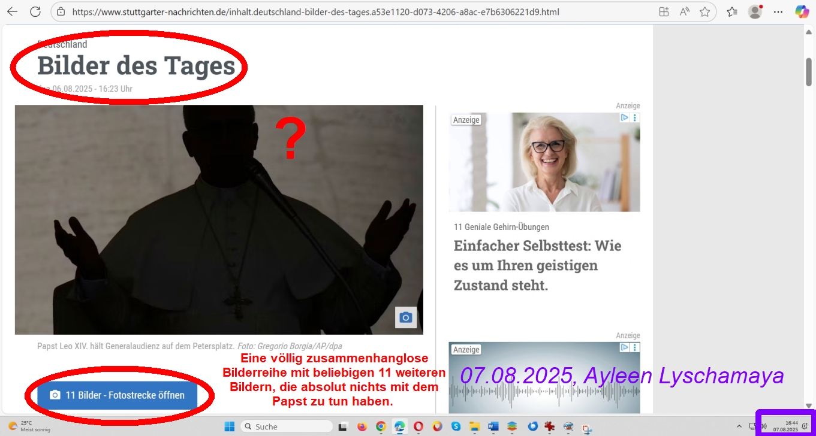816x436 pixels.
Task: Open Read aloud in address bar
Action: 684,11
